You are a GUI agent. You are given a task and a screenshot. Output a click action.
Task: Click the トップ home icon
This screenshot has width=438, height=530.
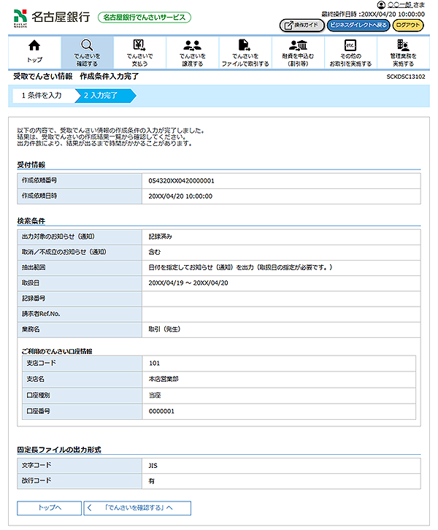click(34, 46)
